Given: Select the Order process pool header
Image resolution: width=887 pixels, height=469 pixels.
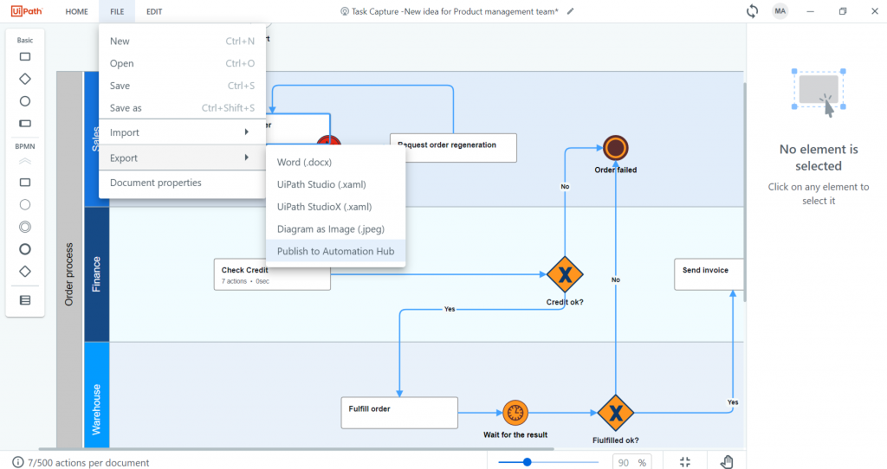Looking at the screenshot, I should [69, 260].
